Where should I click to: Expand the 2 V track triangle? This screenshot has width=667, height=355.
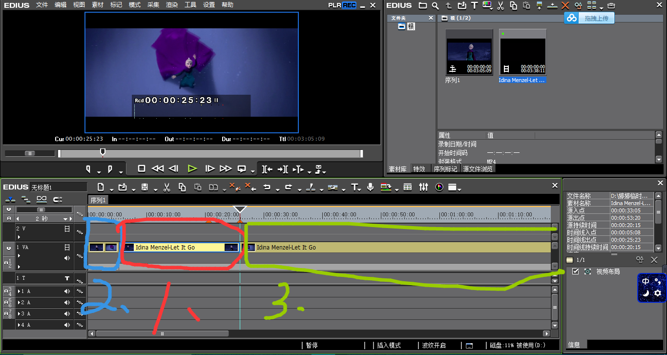(19, 237)
